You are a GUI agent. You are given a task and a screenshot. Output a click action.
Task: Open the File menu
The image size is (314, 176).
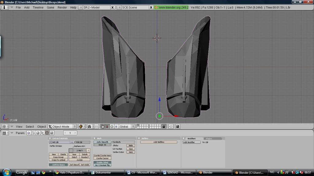pyautogui.click(x=18, y=7)
